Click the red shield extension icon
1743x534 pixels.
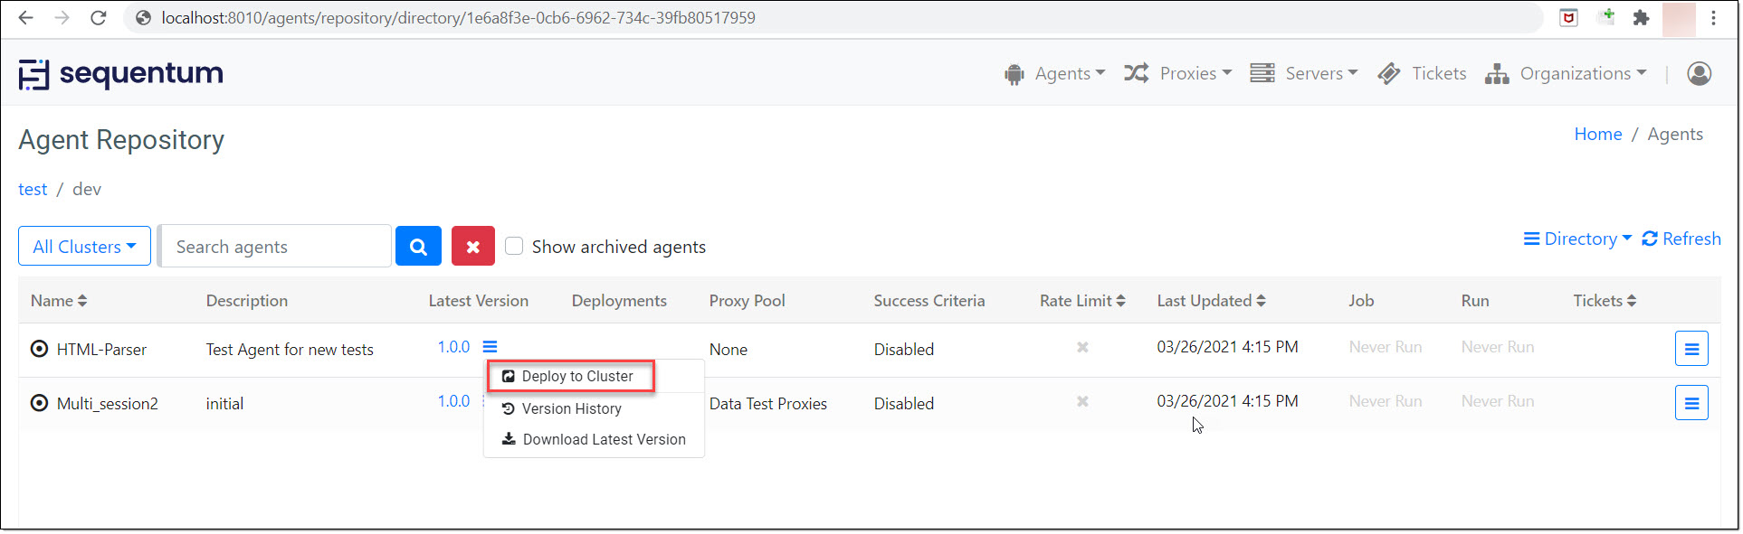(x=1568, y=17)
